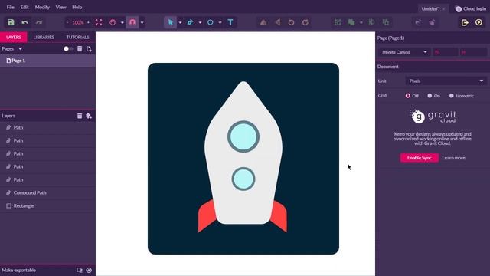Click the Save icon in the toolbar
The height and width of the screenshot is (276, 490).
click(11, 22)
